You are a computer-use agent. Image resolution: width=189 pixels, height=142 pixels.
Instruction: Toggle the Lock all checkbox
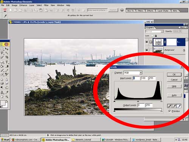pyautogui.click(x=156, y=36)
